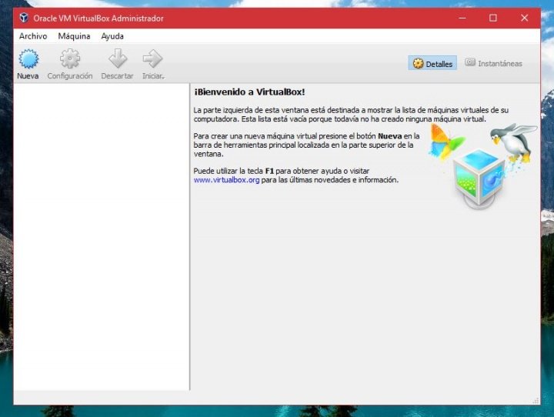Start machine with Iniciar arrow icon
Screen dimensions: 554x417
click(152, 58)
